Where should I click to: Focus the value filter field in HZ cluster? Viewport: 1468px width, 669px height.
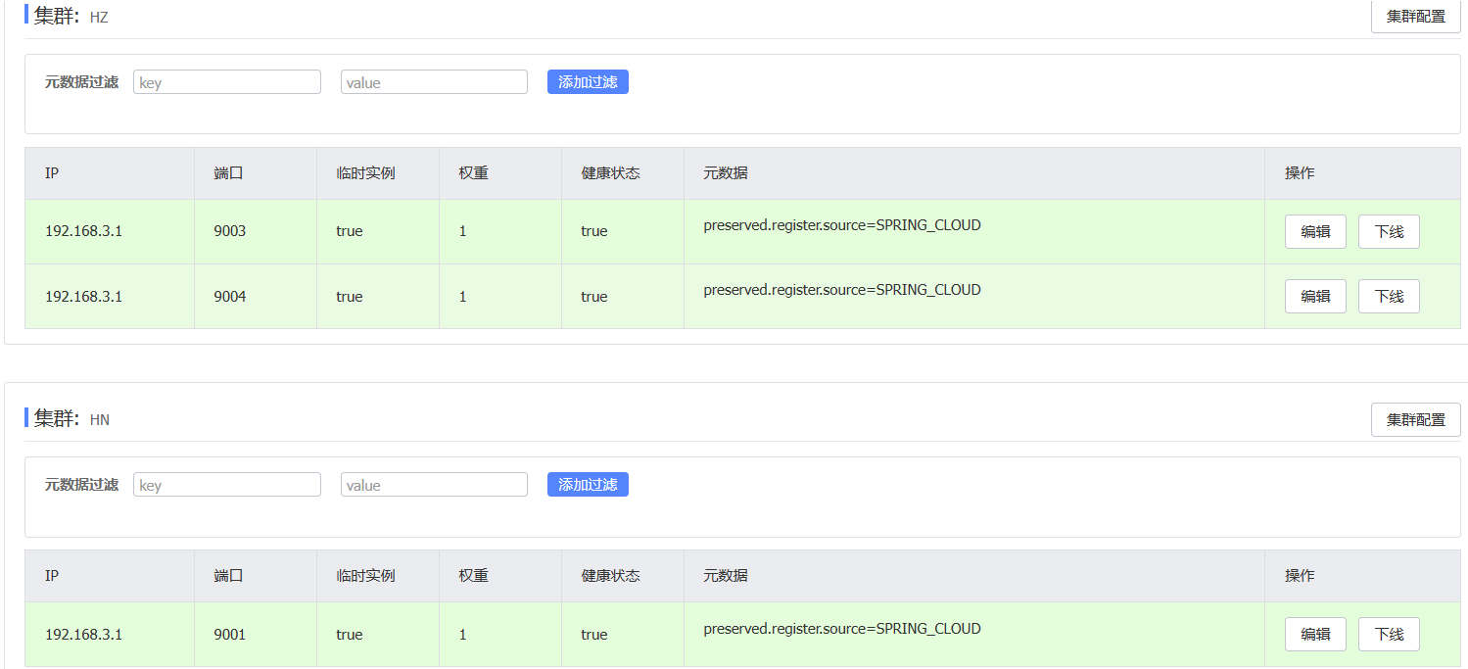coord(434,82)
